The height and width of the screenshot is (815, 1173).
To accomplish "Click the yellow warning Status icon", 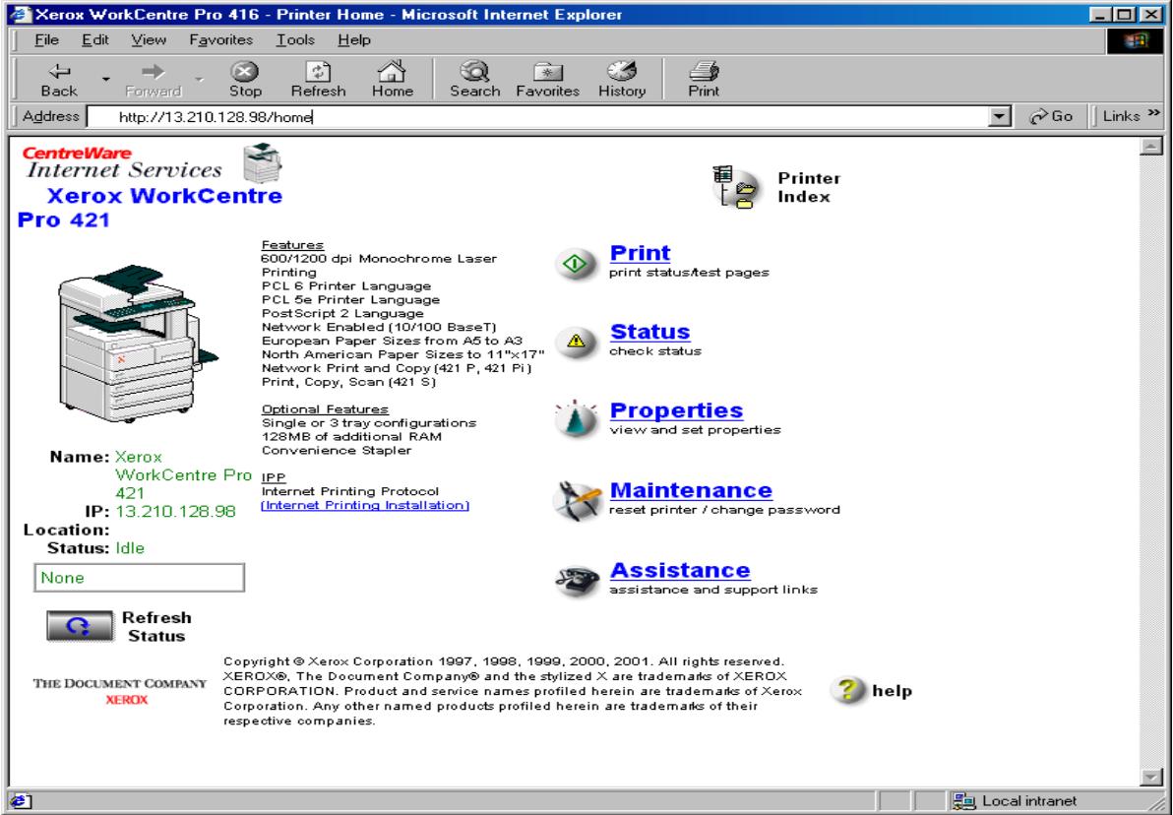I will click(x=576, y=342).
